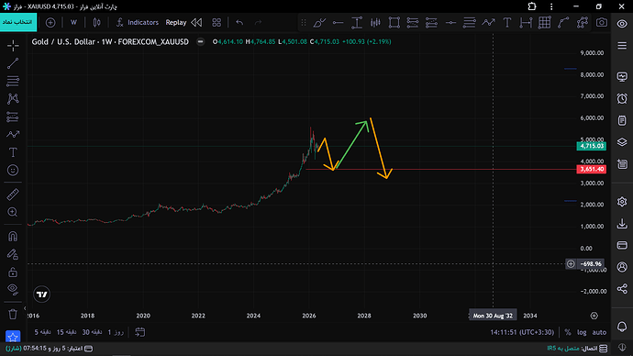Pick the polyline zigzag tool in favorites bar

pos(488,23)
